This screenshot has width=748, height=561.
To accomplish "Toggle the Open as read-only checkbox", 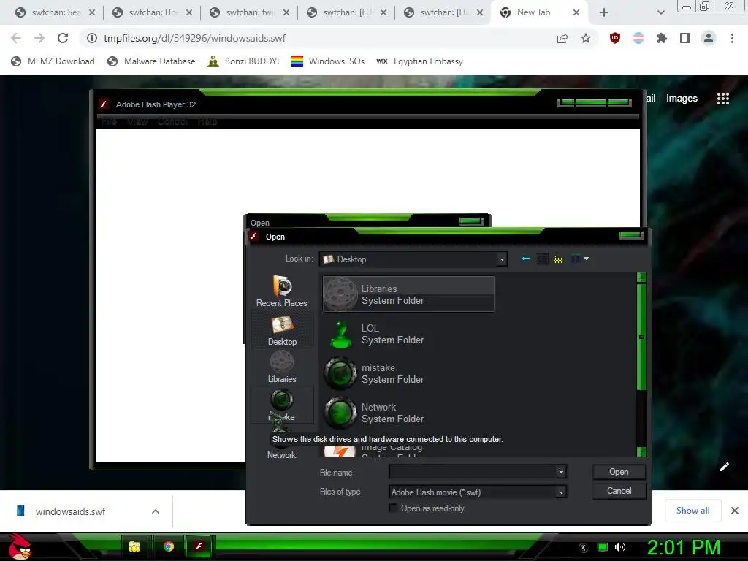I will point(393,508).
